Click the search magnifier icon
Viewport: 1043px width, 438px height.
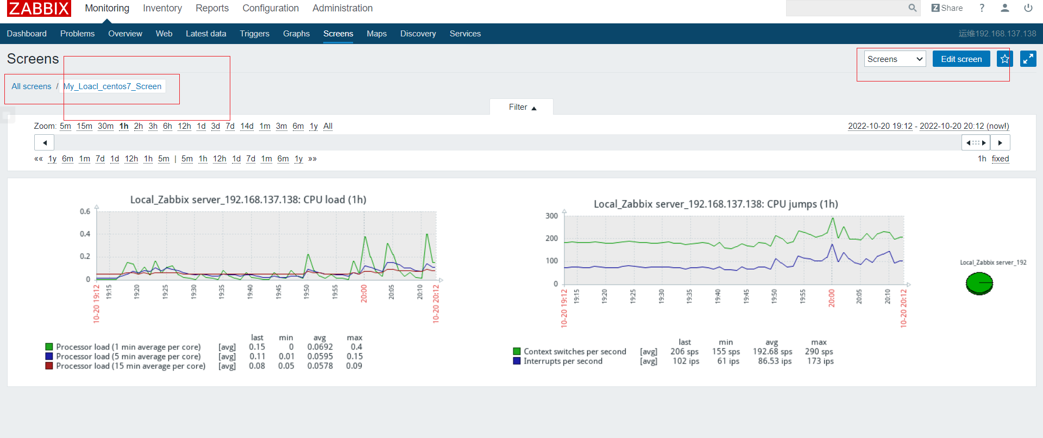pyautogui.click(x=913, y=8)
